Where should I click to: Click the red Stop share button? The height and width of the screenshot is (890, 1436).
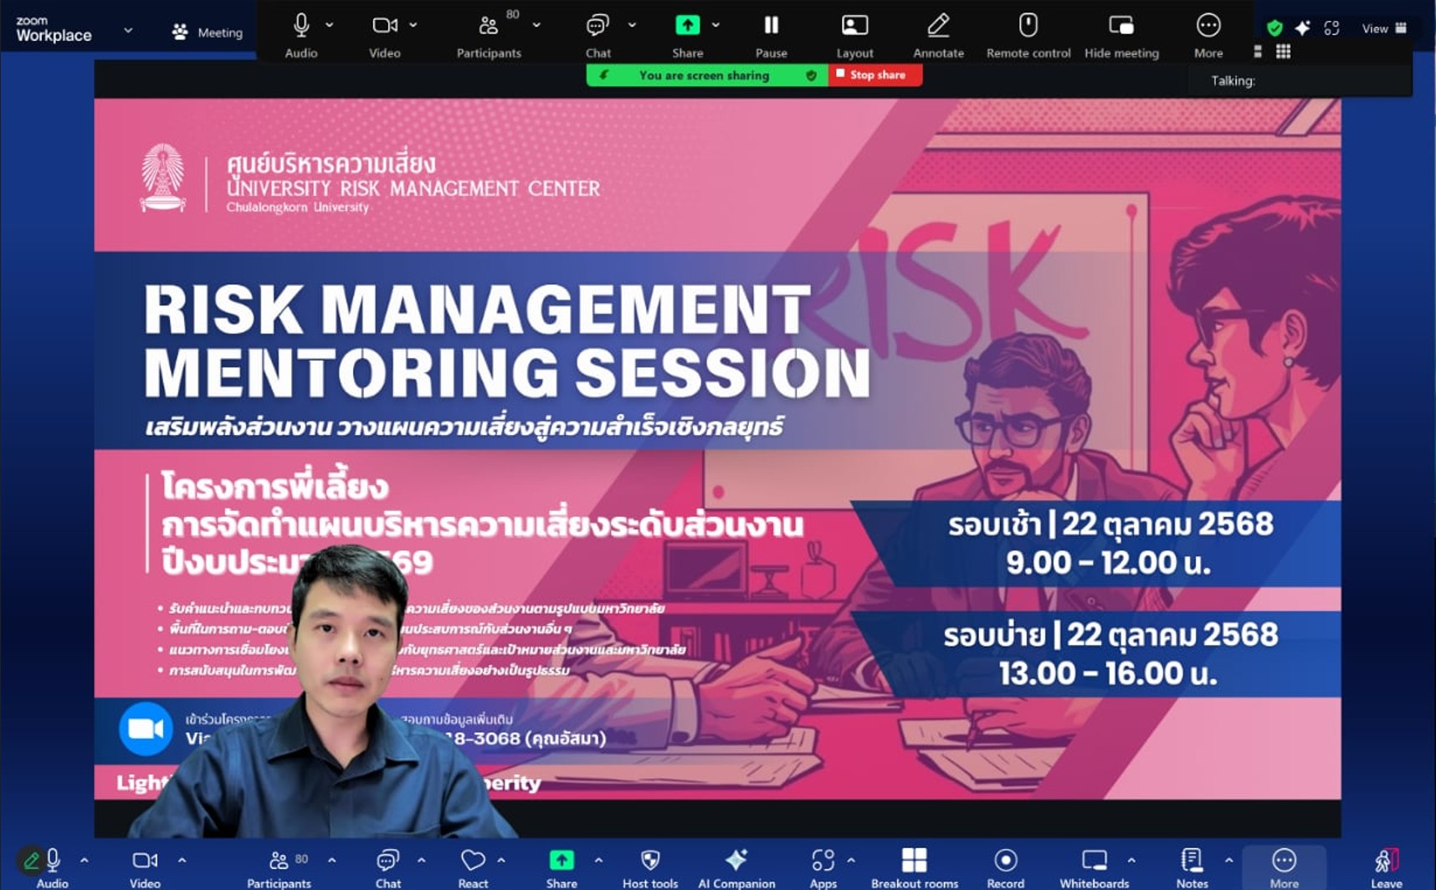875,75
